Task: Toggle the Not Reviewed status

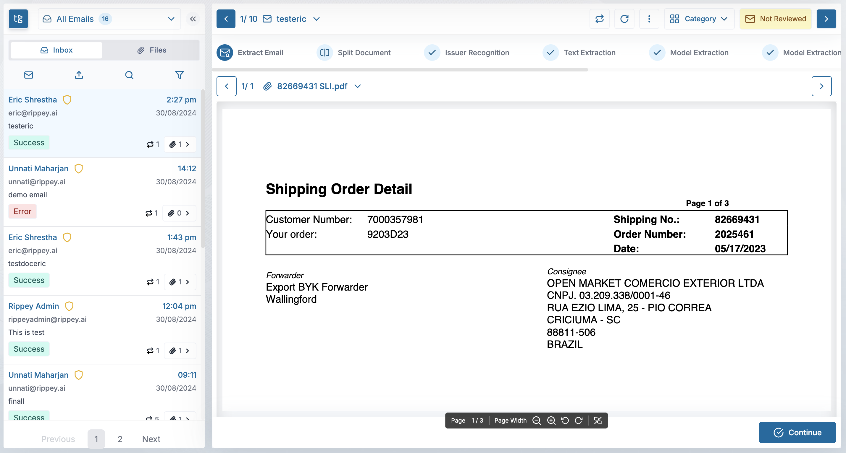Action: pyautogui.click(x=775, y=19)
